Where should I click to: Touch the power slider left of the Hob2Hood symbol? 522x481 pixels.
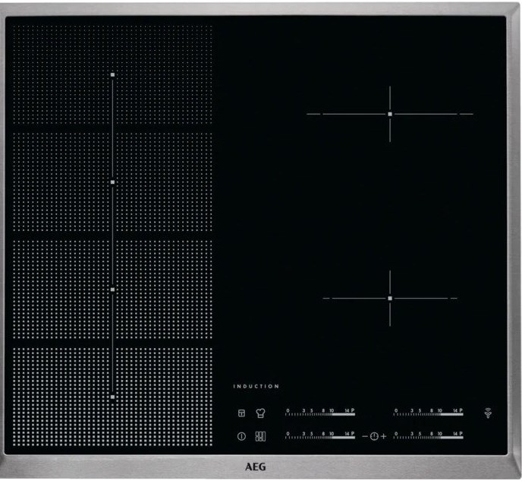tap(428, 413)
